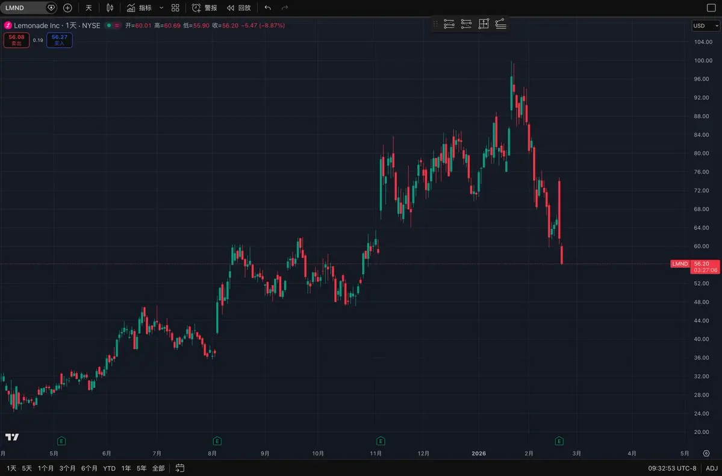Click the 100.00 price axis label
Viewport: 722px width, 476px height.
(703, 60)
